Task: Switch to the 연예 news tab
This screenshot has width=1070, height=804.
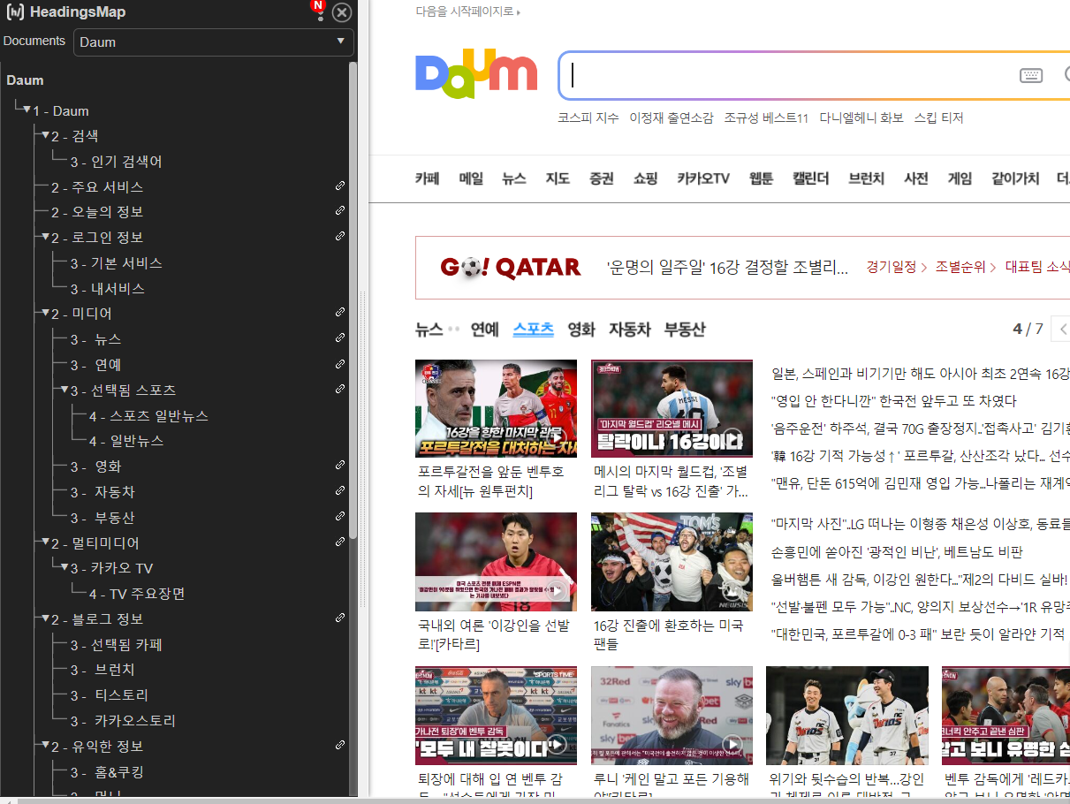Action: tap(485, 330)
